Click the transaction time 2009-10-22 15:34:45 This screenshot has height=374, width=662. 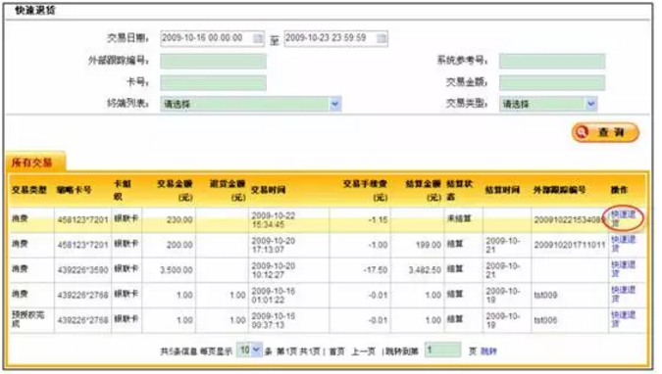[274, 219]
